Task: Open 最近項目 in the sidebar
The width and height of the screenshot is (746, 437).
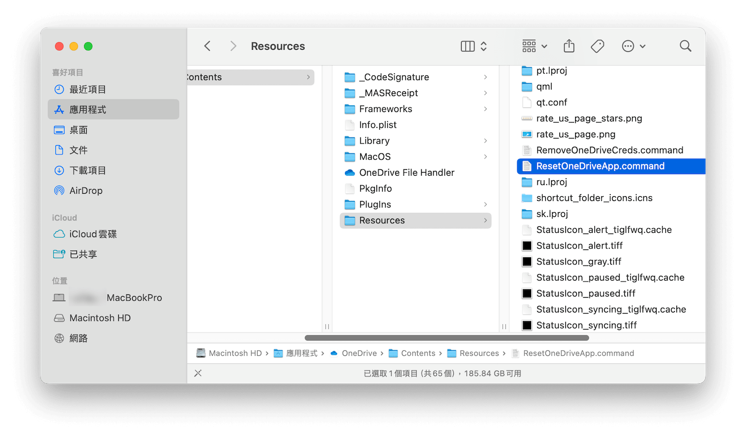Action: [114, 89]
